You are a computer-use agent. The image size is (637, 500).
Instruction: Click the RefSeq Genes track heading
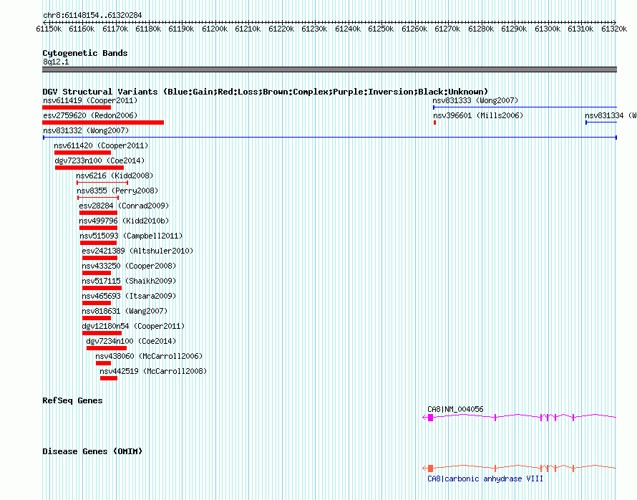click(72, 400)
